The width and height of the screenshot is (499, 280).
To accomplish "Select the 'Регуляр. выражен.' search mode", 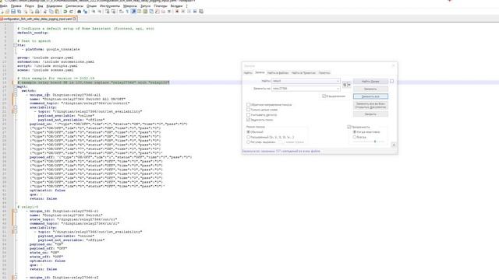I will coord(248,142).
